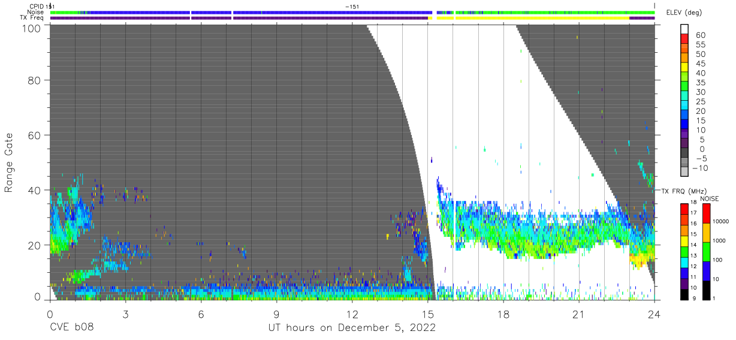Click the CPID label at top left

click(x=37, y=7)
